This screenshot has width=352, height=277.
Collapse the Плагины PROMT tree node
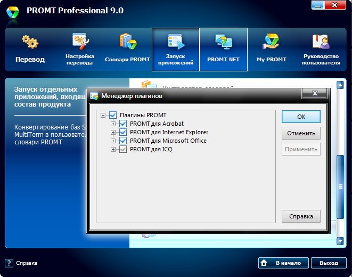pyautogui.click(x=103, y=115)
